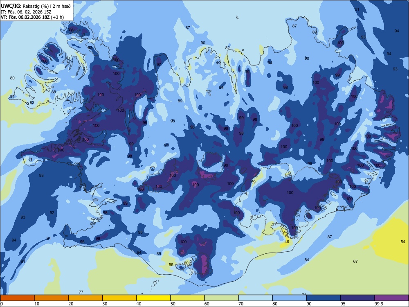
Task: Click the 50–60 pale yellow legend swatch
Action: [187, 298]
